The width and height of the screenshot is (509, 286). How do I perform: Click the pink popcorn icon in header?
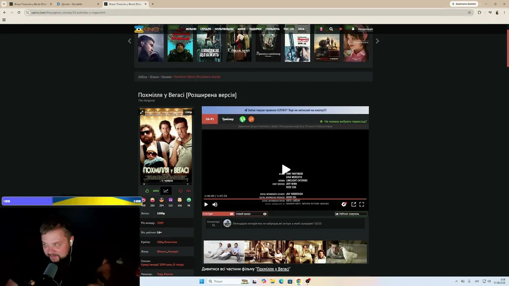point(321,29)
